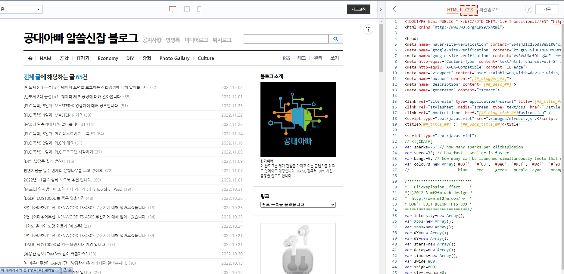Focus the blog search input field

[286, 39]
